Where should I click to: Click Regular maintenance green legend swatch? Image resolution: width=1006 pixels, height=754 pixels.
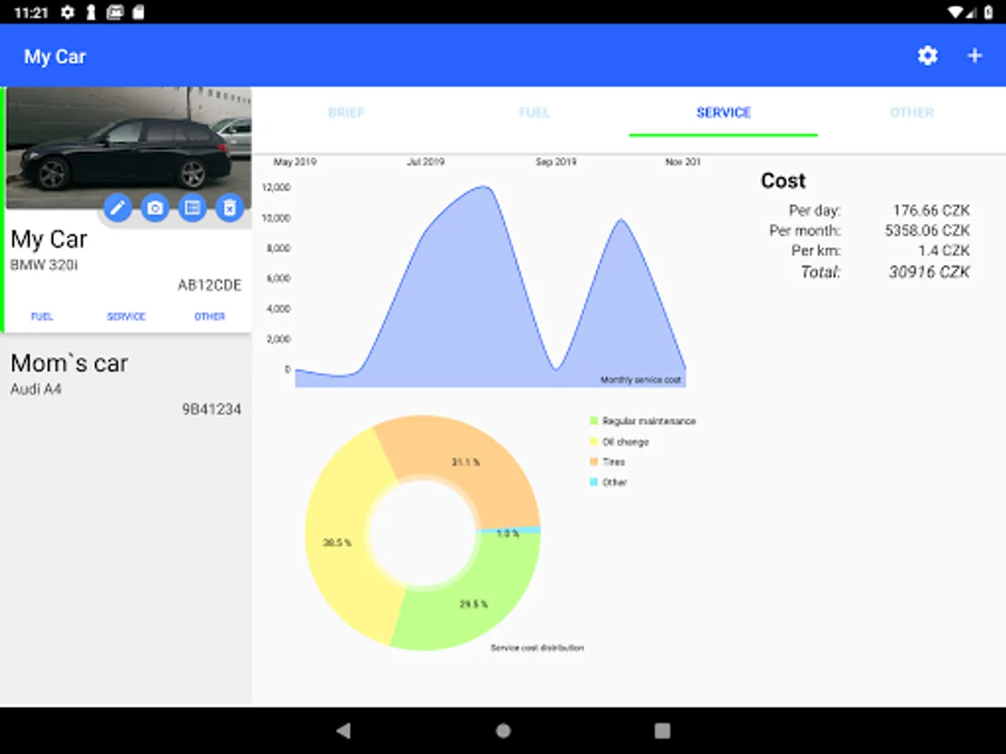click(x=594, y=421)
